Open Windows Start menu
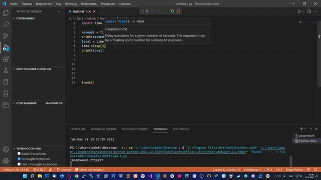Viewport: 321px width, 180px height. pyautogui.click(x=25, y=176)
